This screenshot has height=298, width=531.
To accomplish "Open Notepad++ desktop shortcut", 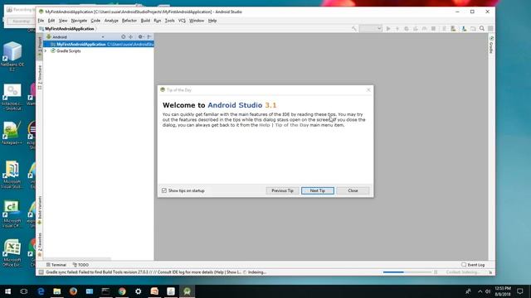I will point(12,133).
